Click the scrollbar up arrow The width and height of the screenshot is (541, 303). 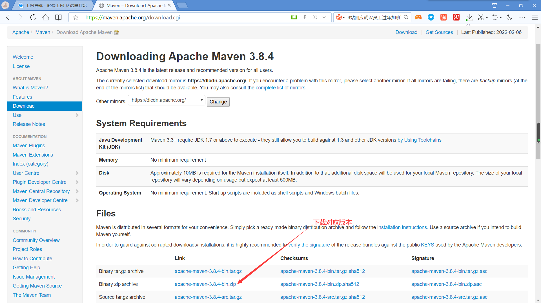(x=538, y=27)
